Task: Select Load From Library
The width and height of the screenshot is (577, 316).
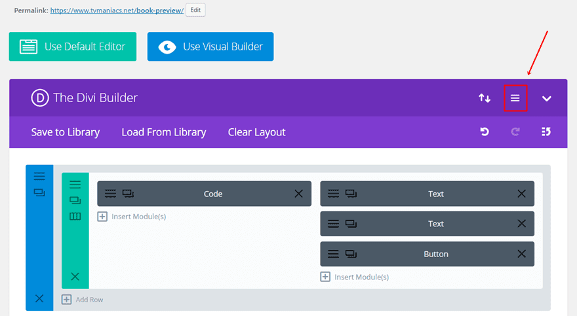Action: [164, 132]
